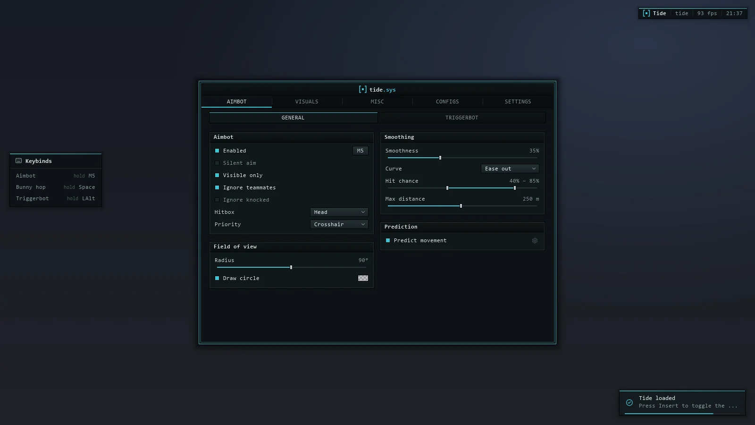Go to the CONFIGS tab
Viewport: 755px width, 425px height.
point(447,102)
